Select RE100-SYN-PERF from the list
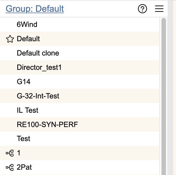This screenshot has height=175, width=176. 80,125
